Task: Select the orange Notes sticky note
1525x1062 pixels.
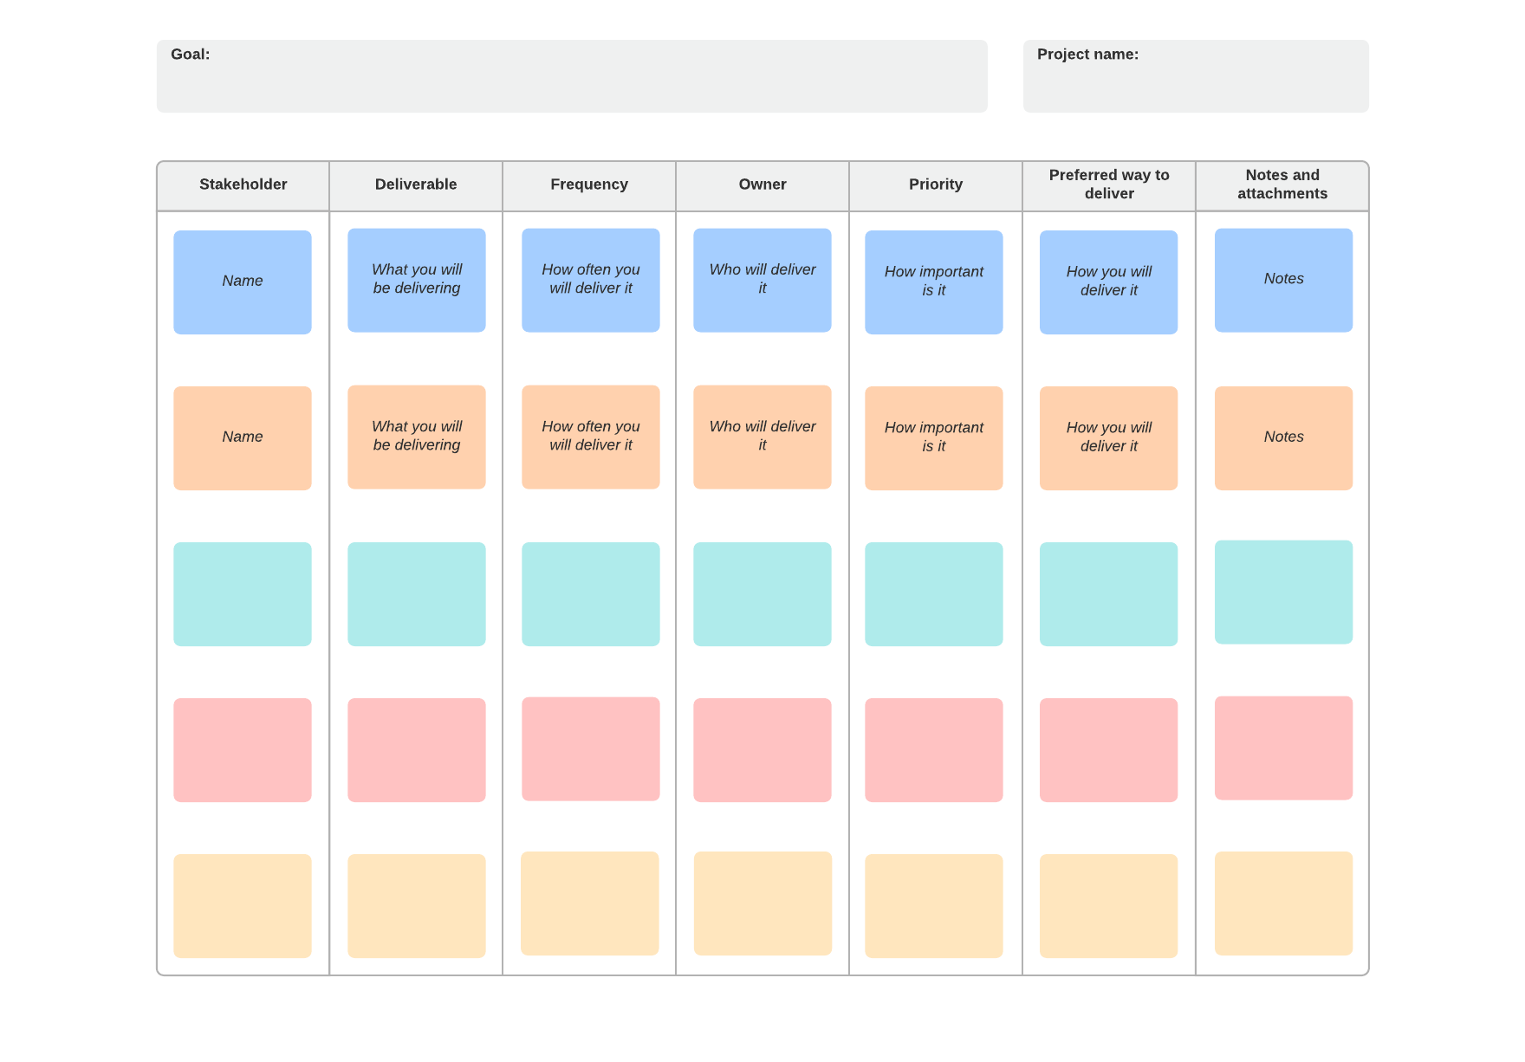Action: pyautogui.click(x=1283, y=437)
